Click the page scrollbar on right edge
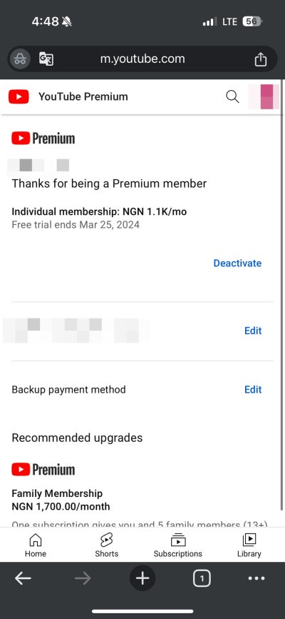 [x=282, y=294]
